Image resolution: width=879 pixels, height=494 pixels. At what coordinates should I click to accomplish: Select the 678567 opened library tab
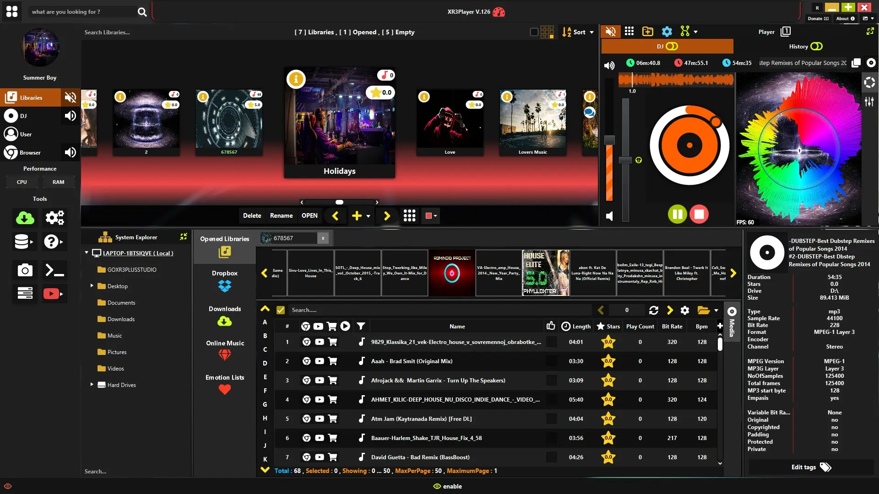coord(288,238)
